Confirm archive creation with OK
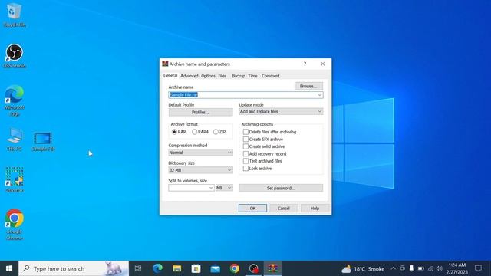 point(252,209)
